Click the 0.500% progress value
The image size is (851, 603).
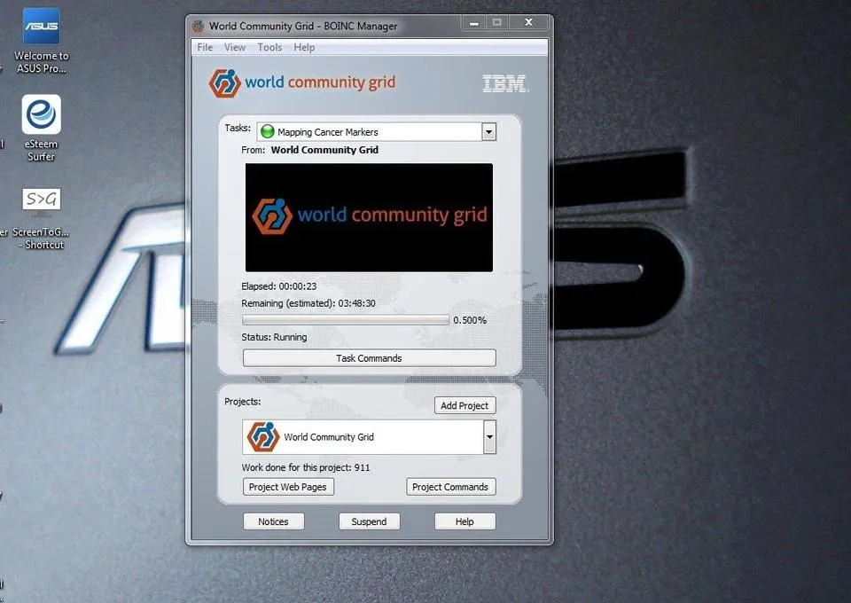[x=470, y=320]
